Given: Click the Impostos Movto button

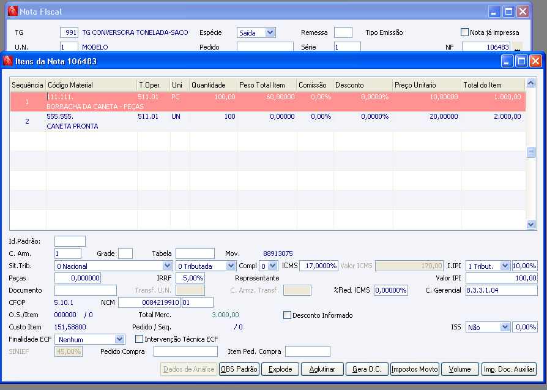Looking at the screenshot, I should pos(414,369).
